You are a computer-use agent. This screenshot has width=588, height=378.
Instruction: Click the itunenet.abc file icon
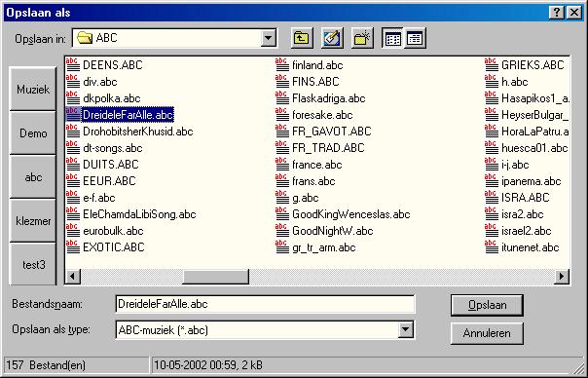(x=492, y=247)
